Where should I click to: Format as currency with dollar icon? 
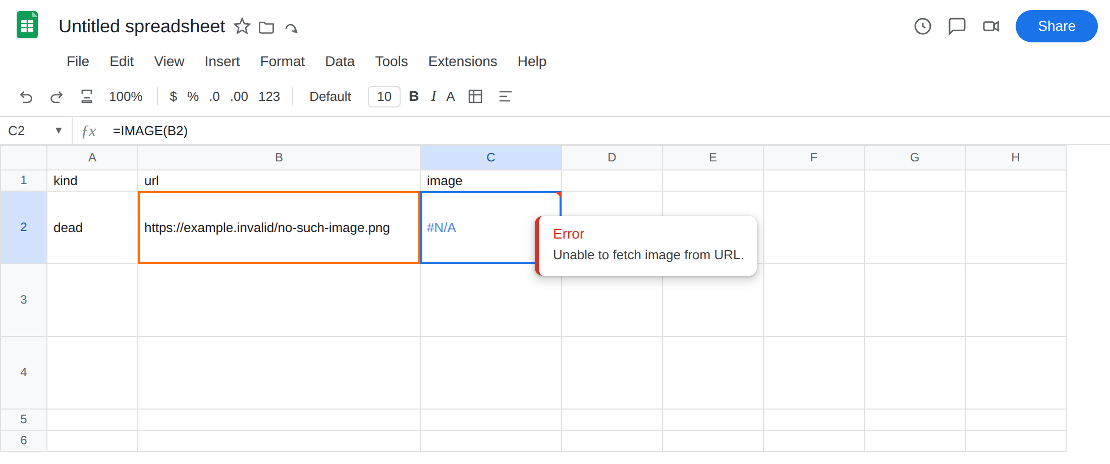pos(173,96)
